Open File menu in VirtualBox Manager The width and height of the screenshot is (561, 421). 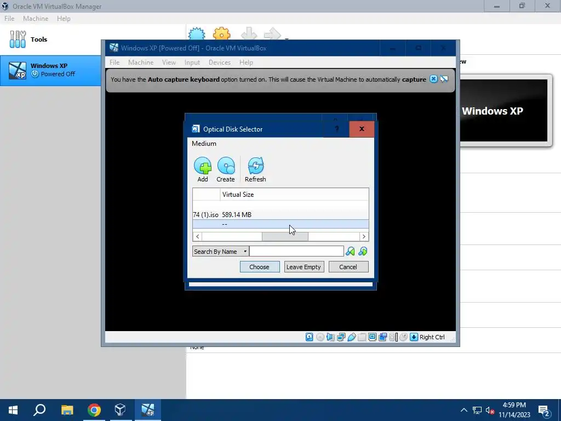click(x=9, y=18)
